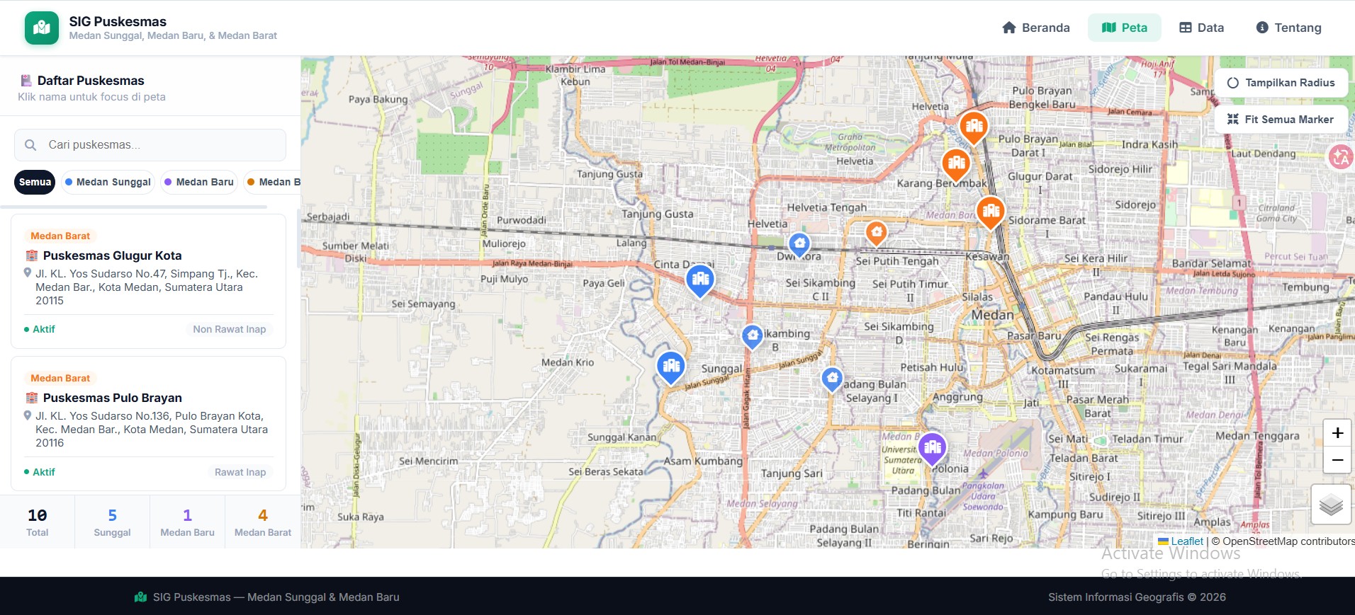
Task: Select the Semua filter chip
Action: point(35,182)
